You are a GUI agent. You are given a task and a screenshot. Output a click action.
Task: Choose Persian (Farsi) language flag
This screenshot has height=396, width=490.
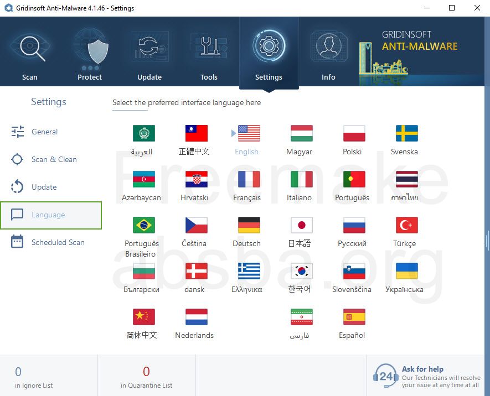[x=301, y=317]
